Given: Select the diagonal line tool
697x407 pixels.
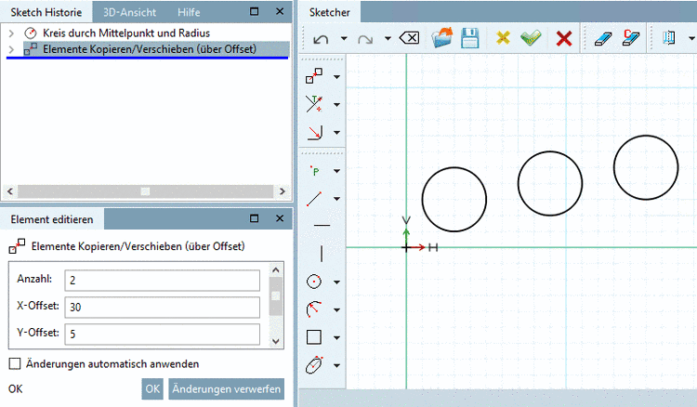Looking at the screenshot, I should click(x=314, y=199).
